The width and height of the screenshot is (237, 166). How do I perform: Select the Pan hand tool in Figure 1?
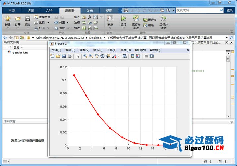pyautogui.click(x=96, y=56)
